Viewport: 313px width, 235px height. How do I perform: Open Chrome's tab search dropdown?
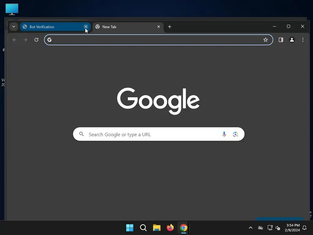(x=14, y=27)
